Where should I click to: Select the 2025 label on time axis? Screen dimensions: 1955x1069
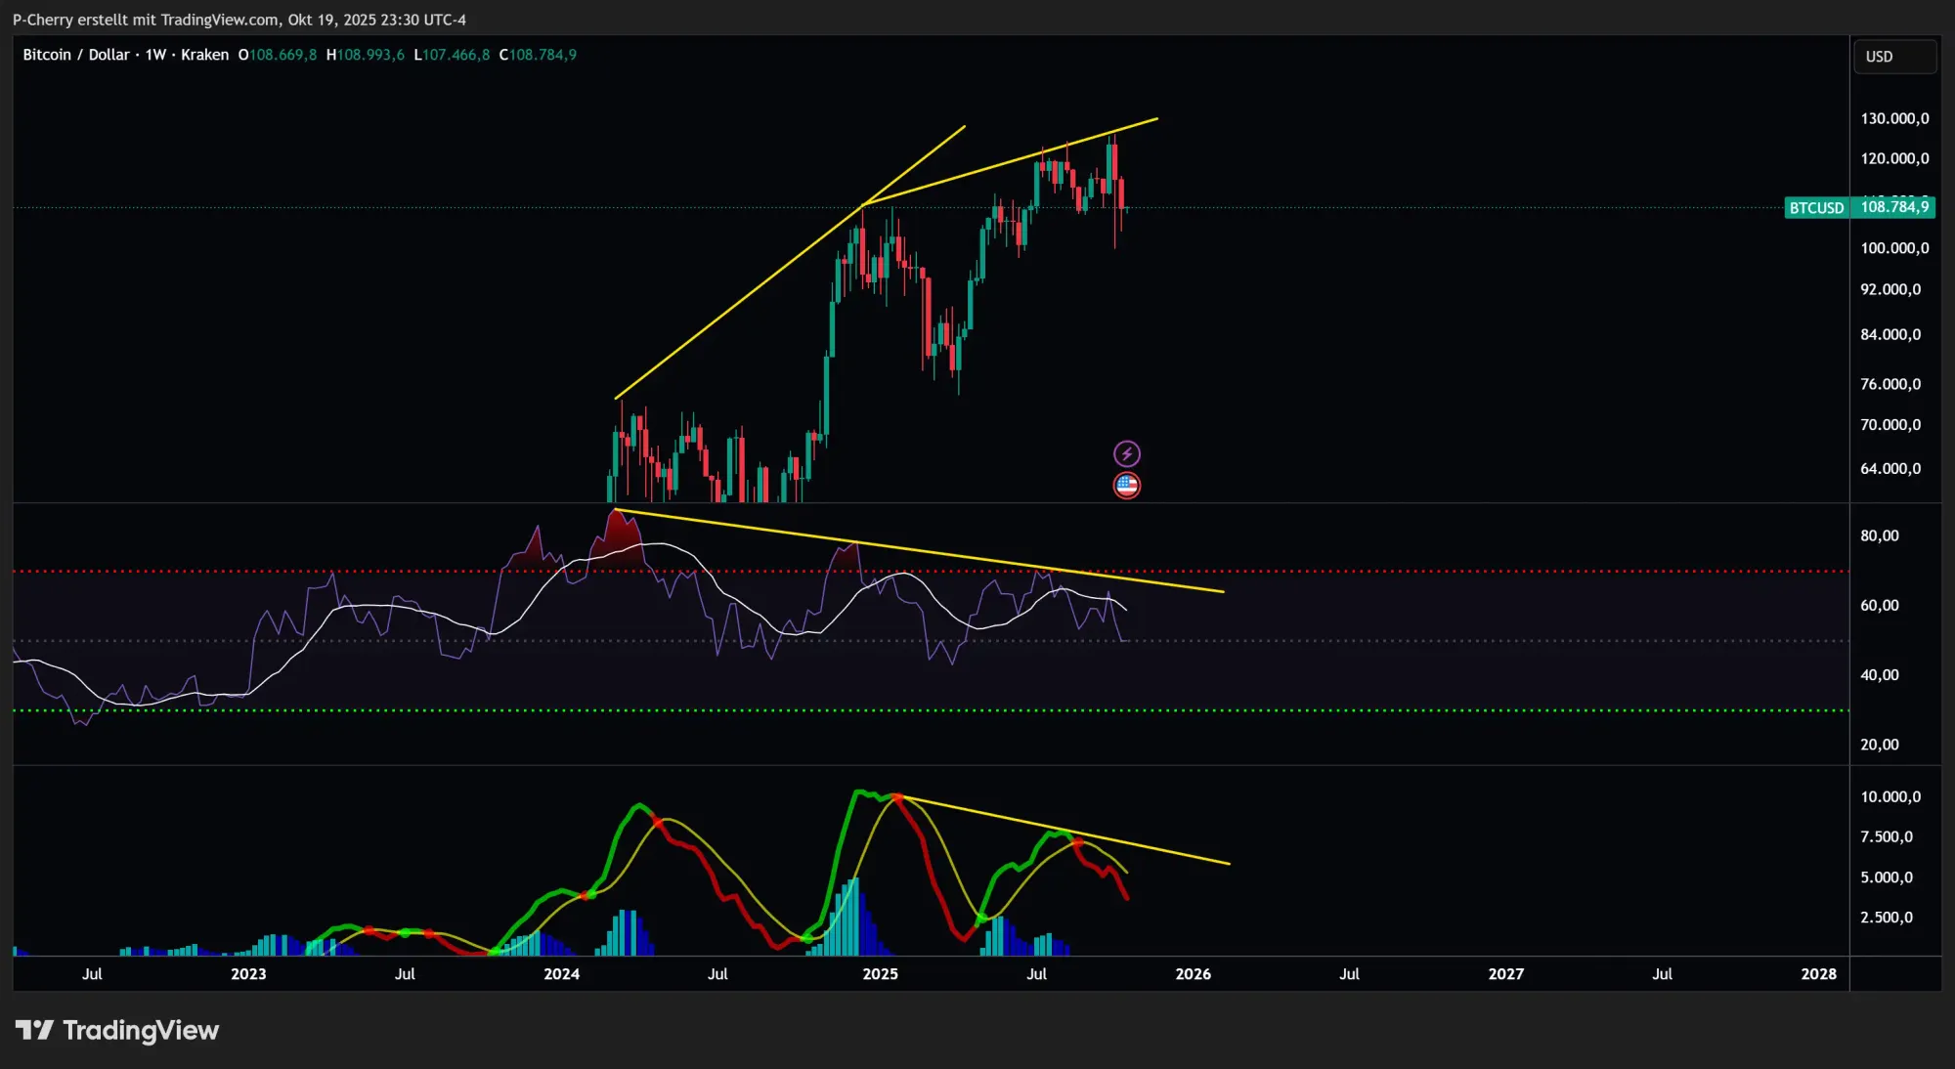tap(880, 974)
